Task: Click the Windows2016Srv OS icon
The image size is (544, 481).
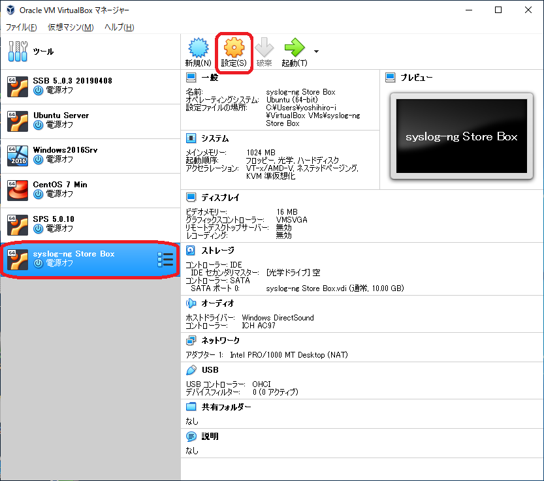Action: click(x=18, y=156)
